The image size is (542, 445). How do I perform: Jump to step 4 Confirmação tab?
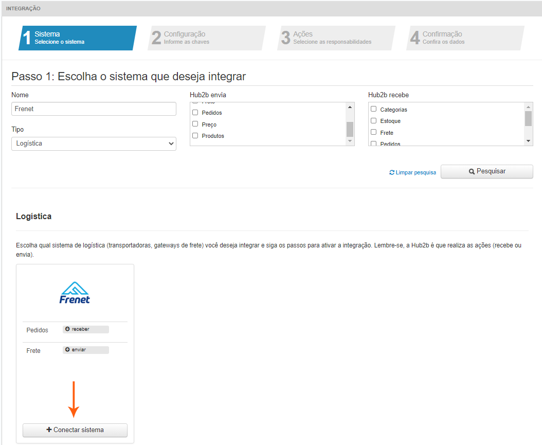tap(465, 38)
